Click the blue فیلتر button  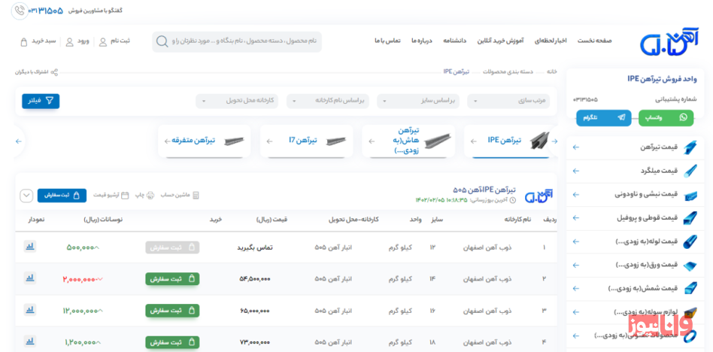41,101
